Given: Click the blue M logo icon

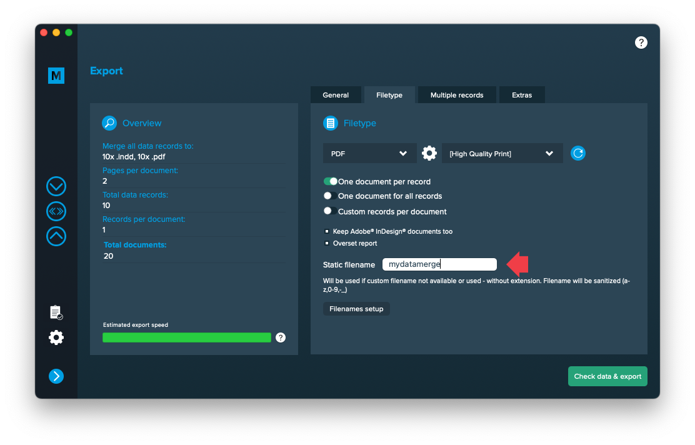Looking at the screenshot, I should tap(56, 76).
